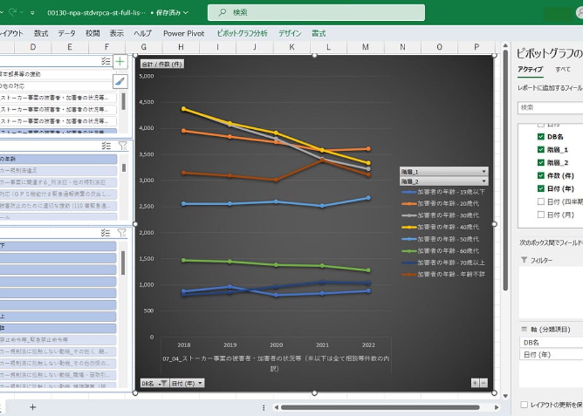Select the すべて tab in the field pane
583x416 pixels.
click(563, 69)
